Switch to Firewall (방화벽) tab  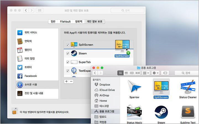point(78,21)
